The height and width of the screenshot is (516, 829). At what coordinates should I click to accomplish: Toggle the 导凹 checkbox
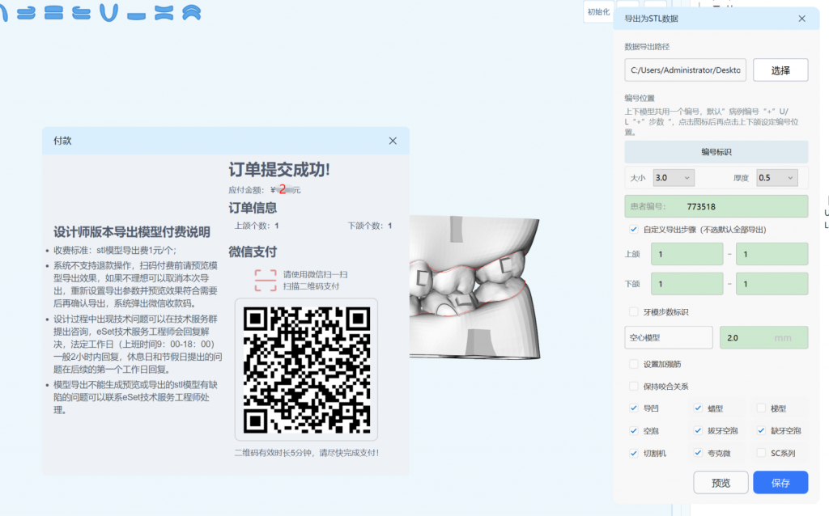pyautogui.click(x=633, y=408)
